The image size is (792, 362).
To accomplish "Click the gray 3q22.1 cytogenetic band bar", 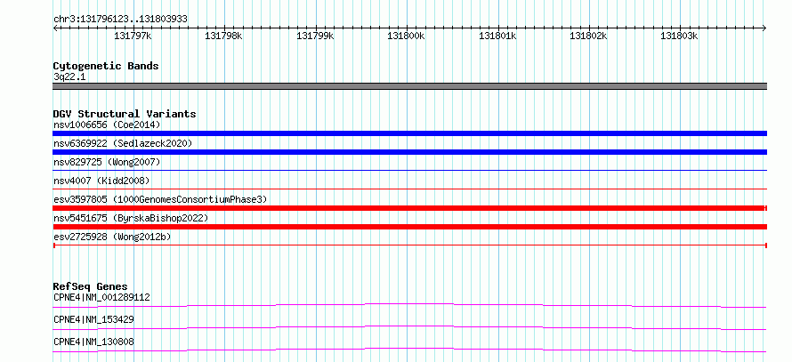I will [x=409, y=86].
